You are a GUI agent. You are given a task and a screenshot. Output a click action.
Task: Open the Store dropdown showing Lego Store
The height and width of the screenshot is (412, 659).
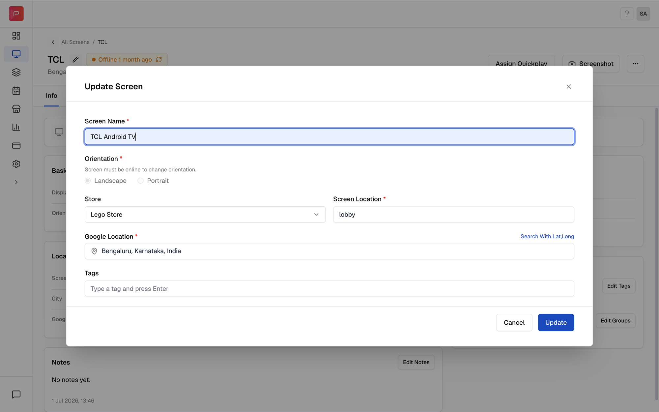pos(205,215)
